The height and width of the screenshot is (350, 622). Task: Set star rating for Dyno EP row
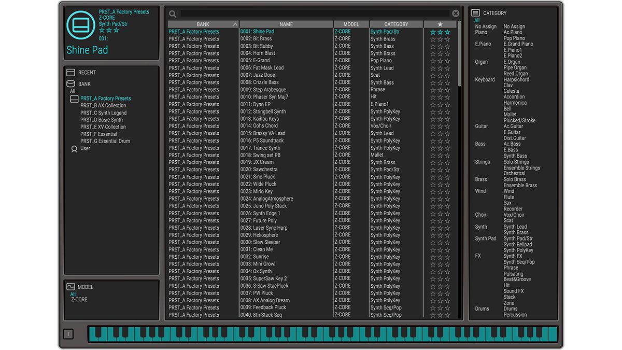click(440, 104)
